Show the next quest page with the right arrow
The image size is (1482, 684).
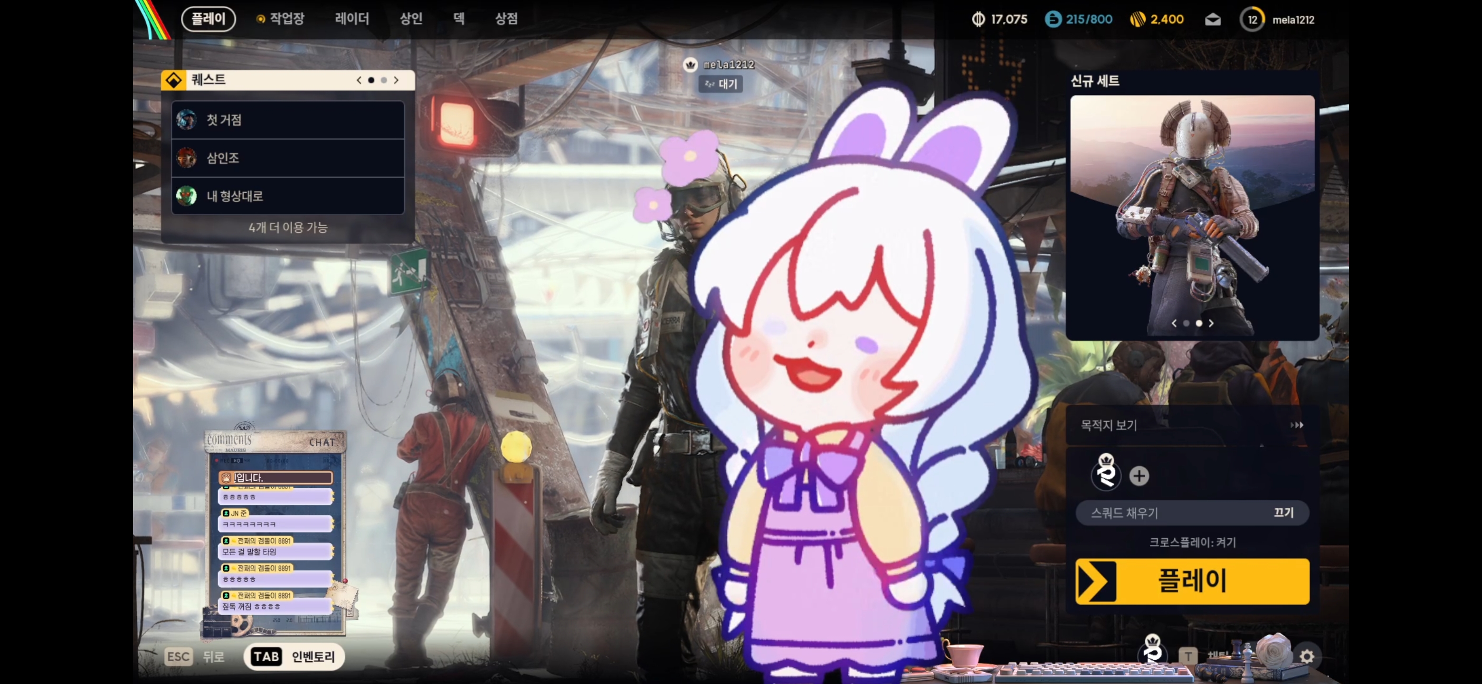pyautogui.click(x=396, y=80)
